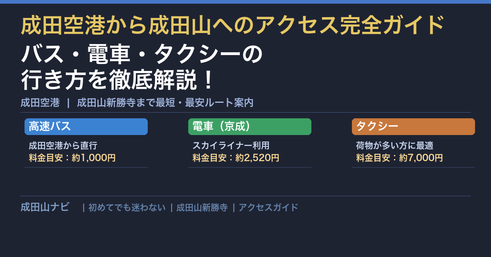Click the 約2,520円 fare estimate
This screenshot has height=257, width=491.
(x=257, y=158)
